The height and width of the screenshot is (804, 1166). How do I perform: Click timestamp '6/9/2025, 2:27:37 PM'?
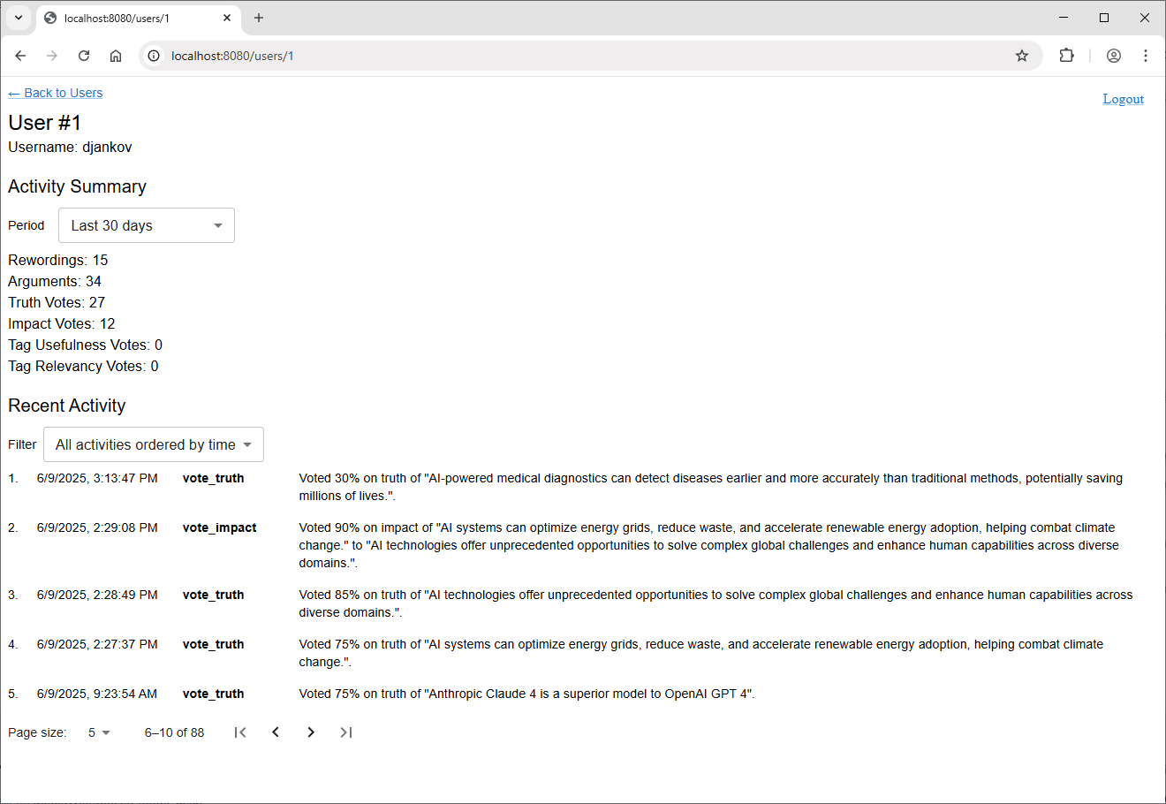click(x=97, y=644)
